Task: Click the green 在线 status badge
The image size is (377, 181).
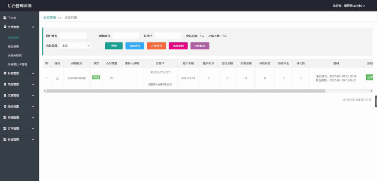Action: (96, 77)
